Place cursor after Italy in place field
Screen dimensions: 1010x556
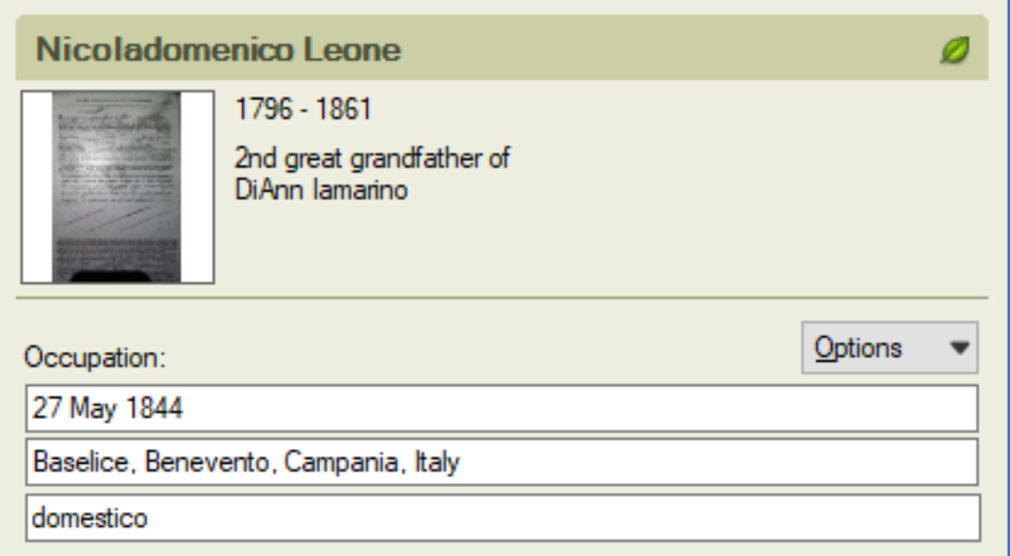(x=462, y=462)
